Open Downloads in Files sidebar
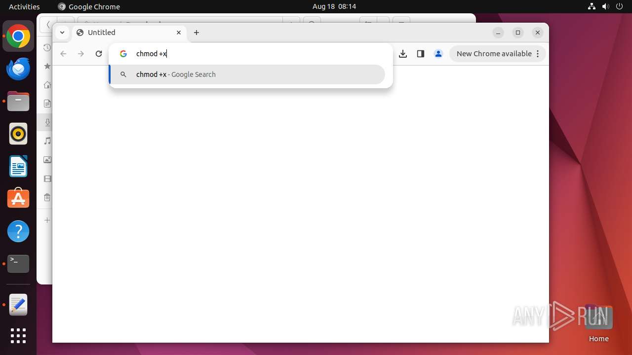The height and width of the screenshot is (355, 632). (x=47, y=122)
